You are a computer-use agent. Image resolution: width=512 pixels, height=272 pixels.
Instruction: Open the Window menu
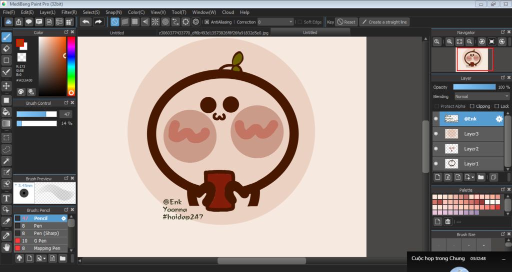(204, 12)
